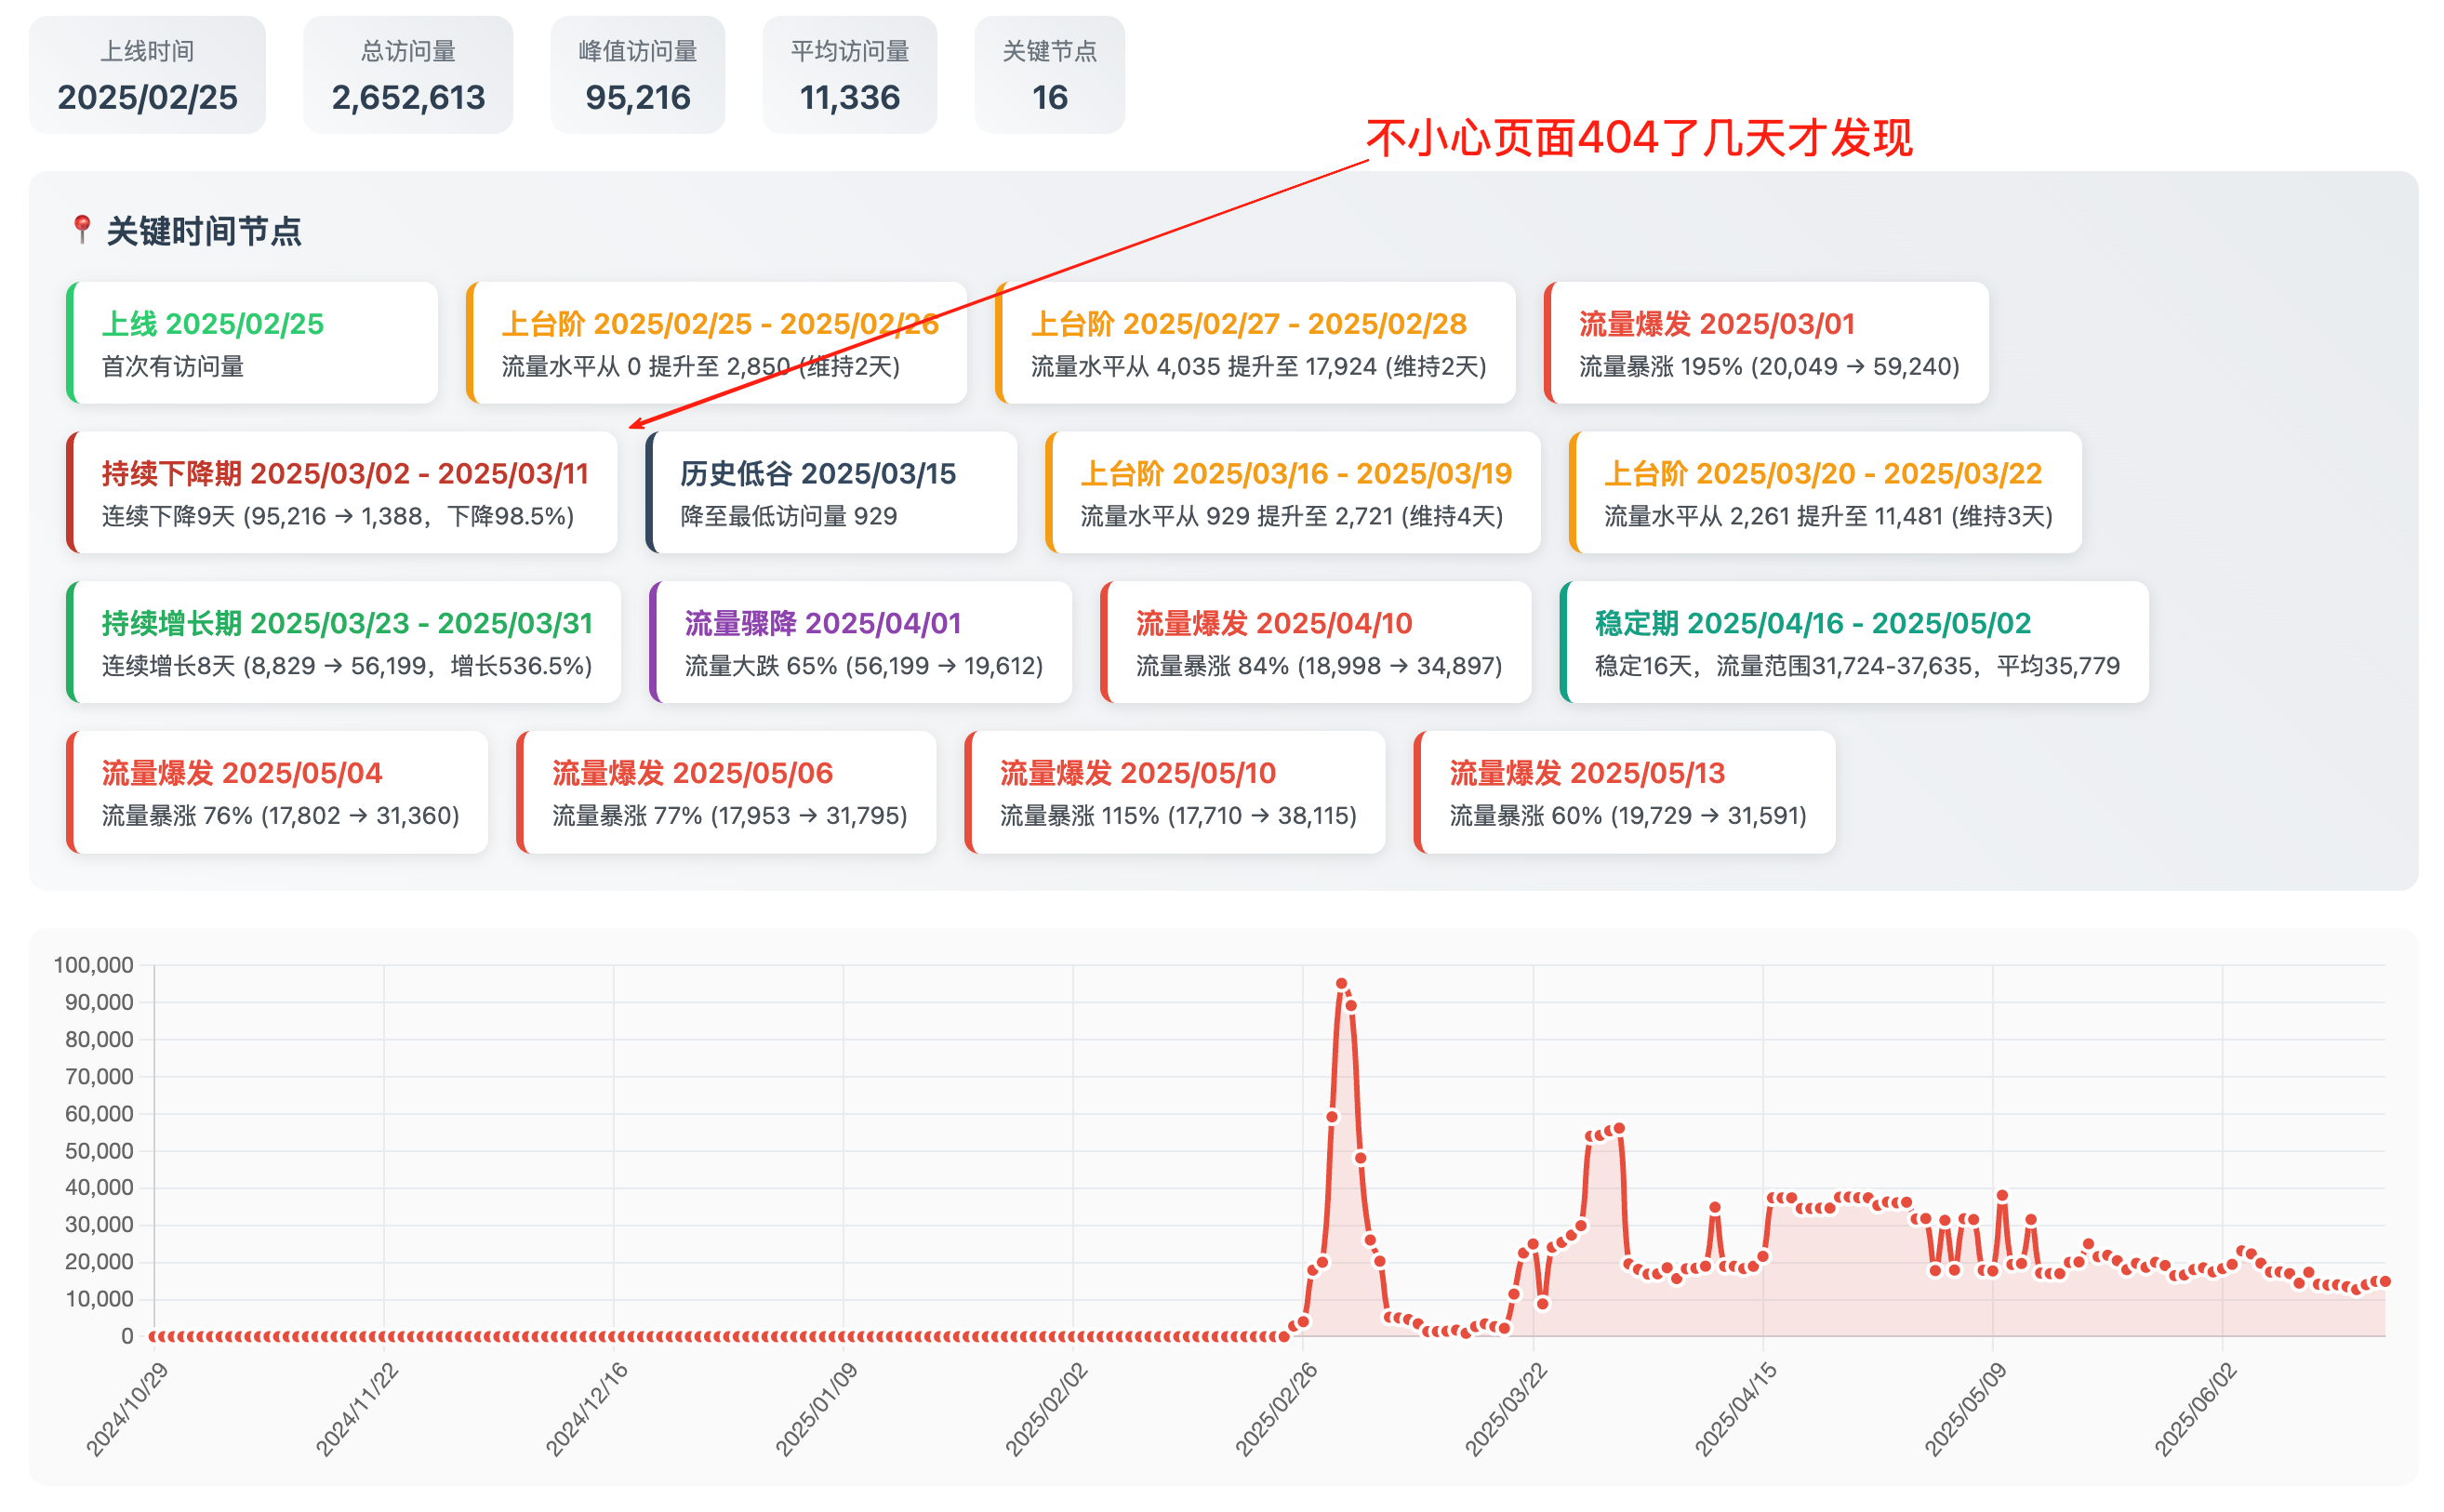Choose the 流量爆发 2025/05/06 card
This screenshot has width=2444, height=1512.
point(727,792)
